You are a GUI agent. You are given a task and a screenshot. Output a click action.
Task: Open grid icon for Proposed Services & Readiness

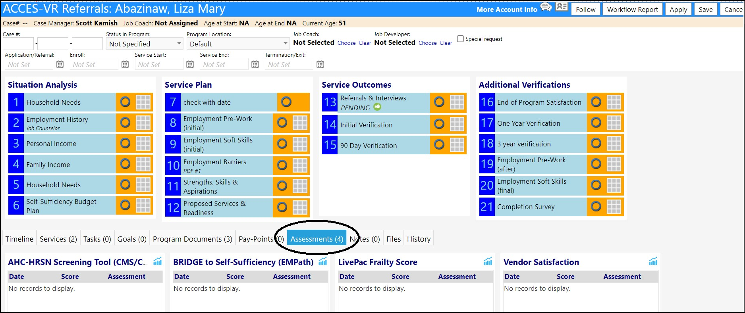300,207
